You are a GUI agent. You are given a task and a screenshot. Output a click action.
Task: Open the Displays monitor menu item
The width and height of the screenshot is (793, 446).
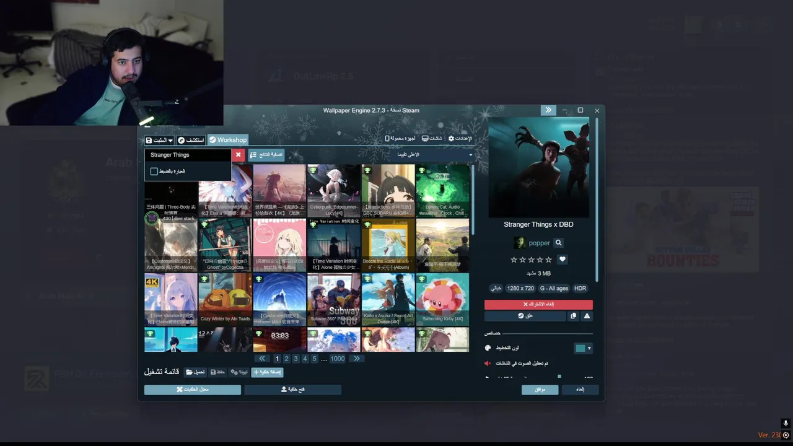pyautogui.click(x=432, y=138)
